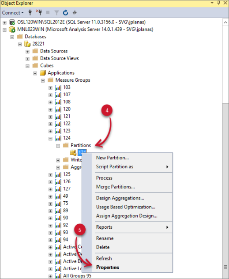Select Refresh in the context menu
Screen dimensions: 229x279
point(132,258)
